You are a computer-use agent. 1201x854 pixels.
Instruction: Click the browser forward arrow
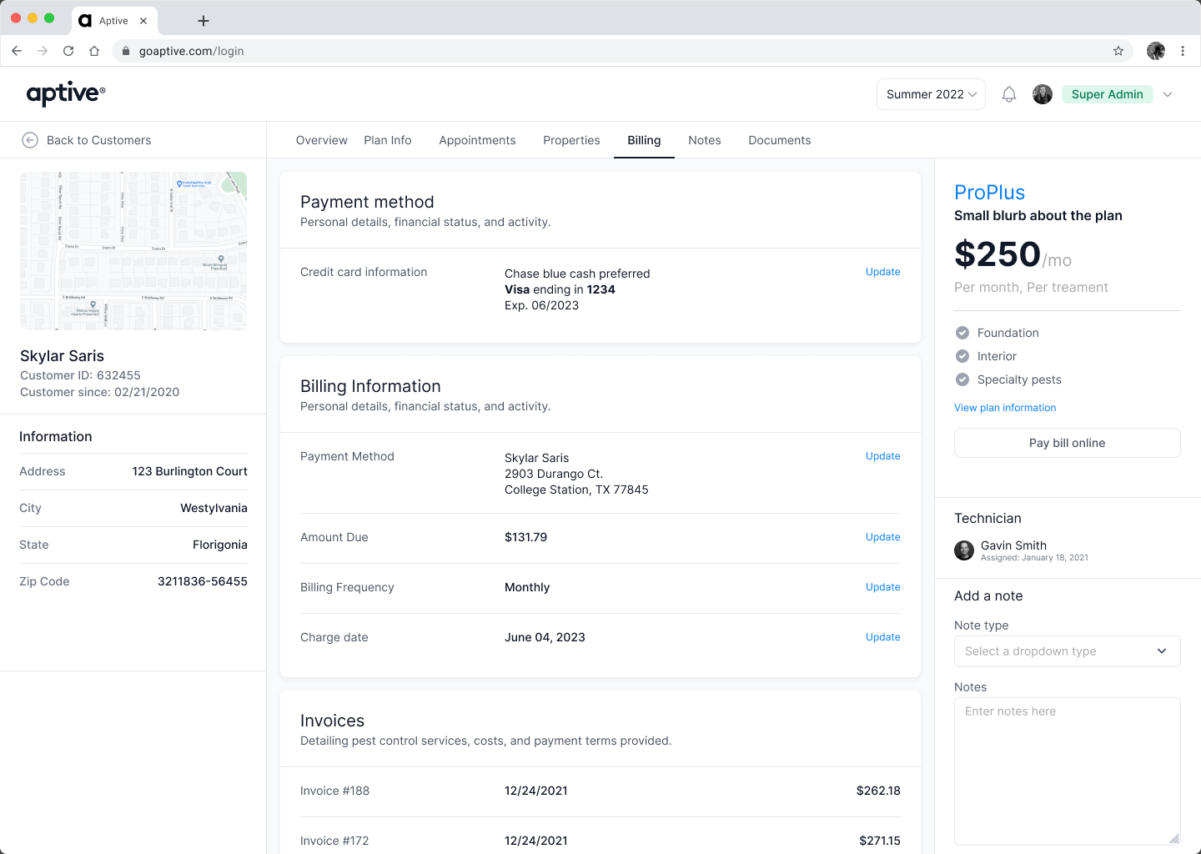[x=43, y=51]
